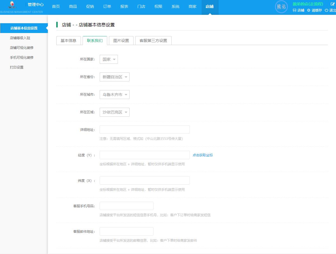This screenshot has height=254, width=336.
Task: Open the 客服第三方设置 tab
Action: pos(153,41)
